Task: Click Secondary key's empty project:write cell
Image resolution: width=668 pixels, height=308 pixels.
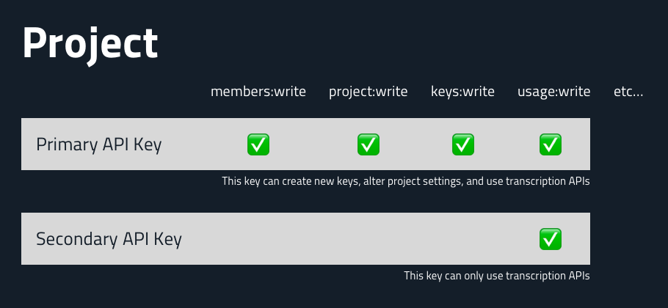Action: click(368, 239)
